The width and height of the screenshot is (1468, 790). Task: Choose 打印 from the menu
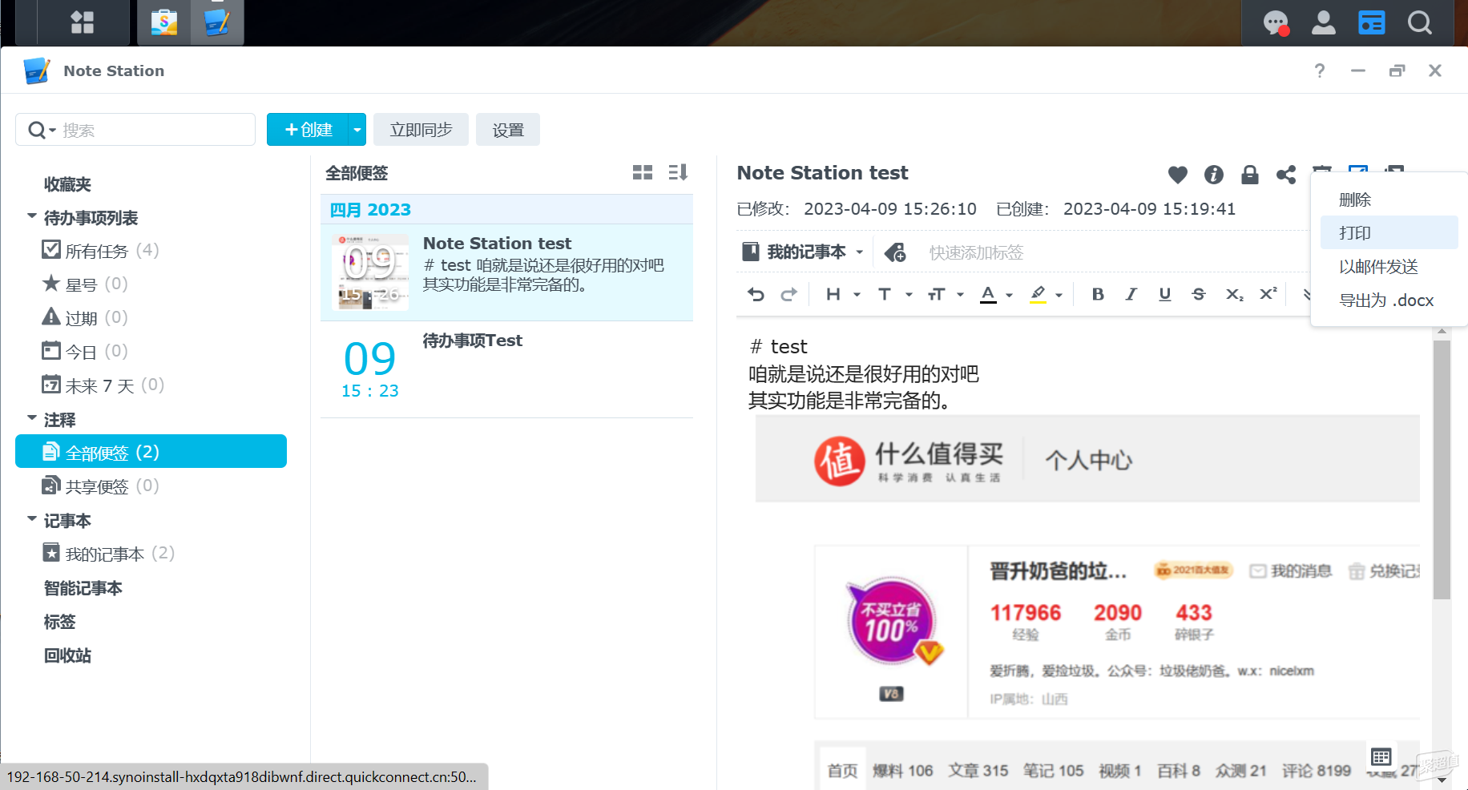1389,232
